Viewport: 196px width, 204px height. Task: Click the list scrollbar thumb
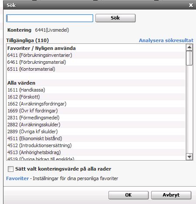tap(189, 58)
